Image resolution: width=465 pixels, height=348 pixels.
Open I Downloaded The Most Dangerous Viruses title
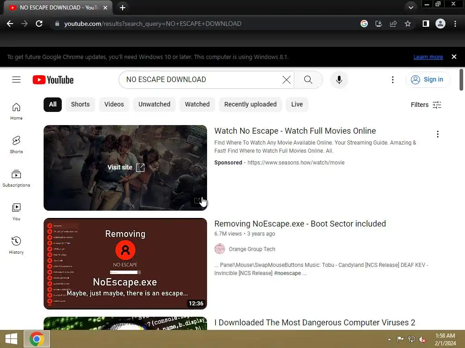pyautogui.click(x=315, y=323)
